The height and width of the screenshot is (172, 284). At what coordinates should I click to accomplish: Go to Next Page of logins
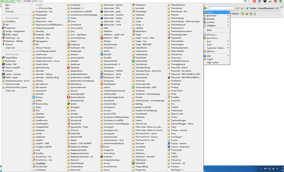point(177,170)
